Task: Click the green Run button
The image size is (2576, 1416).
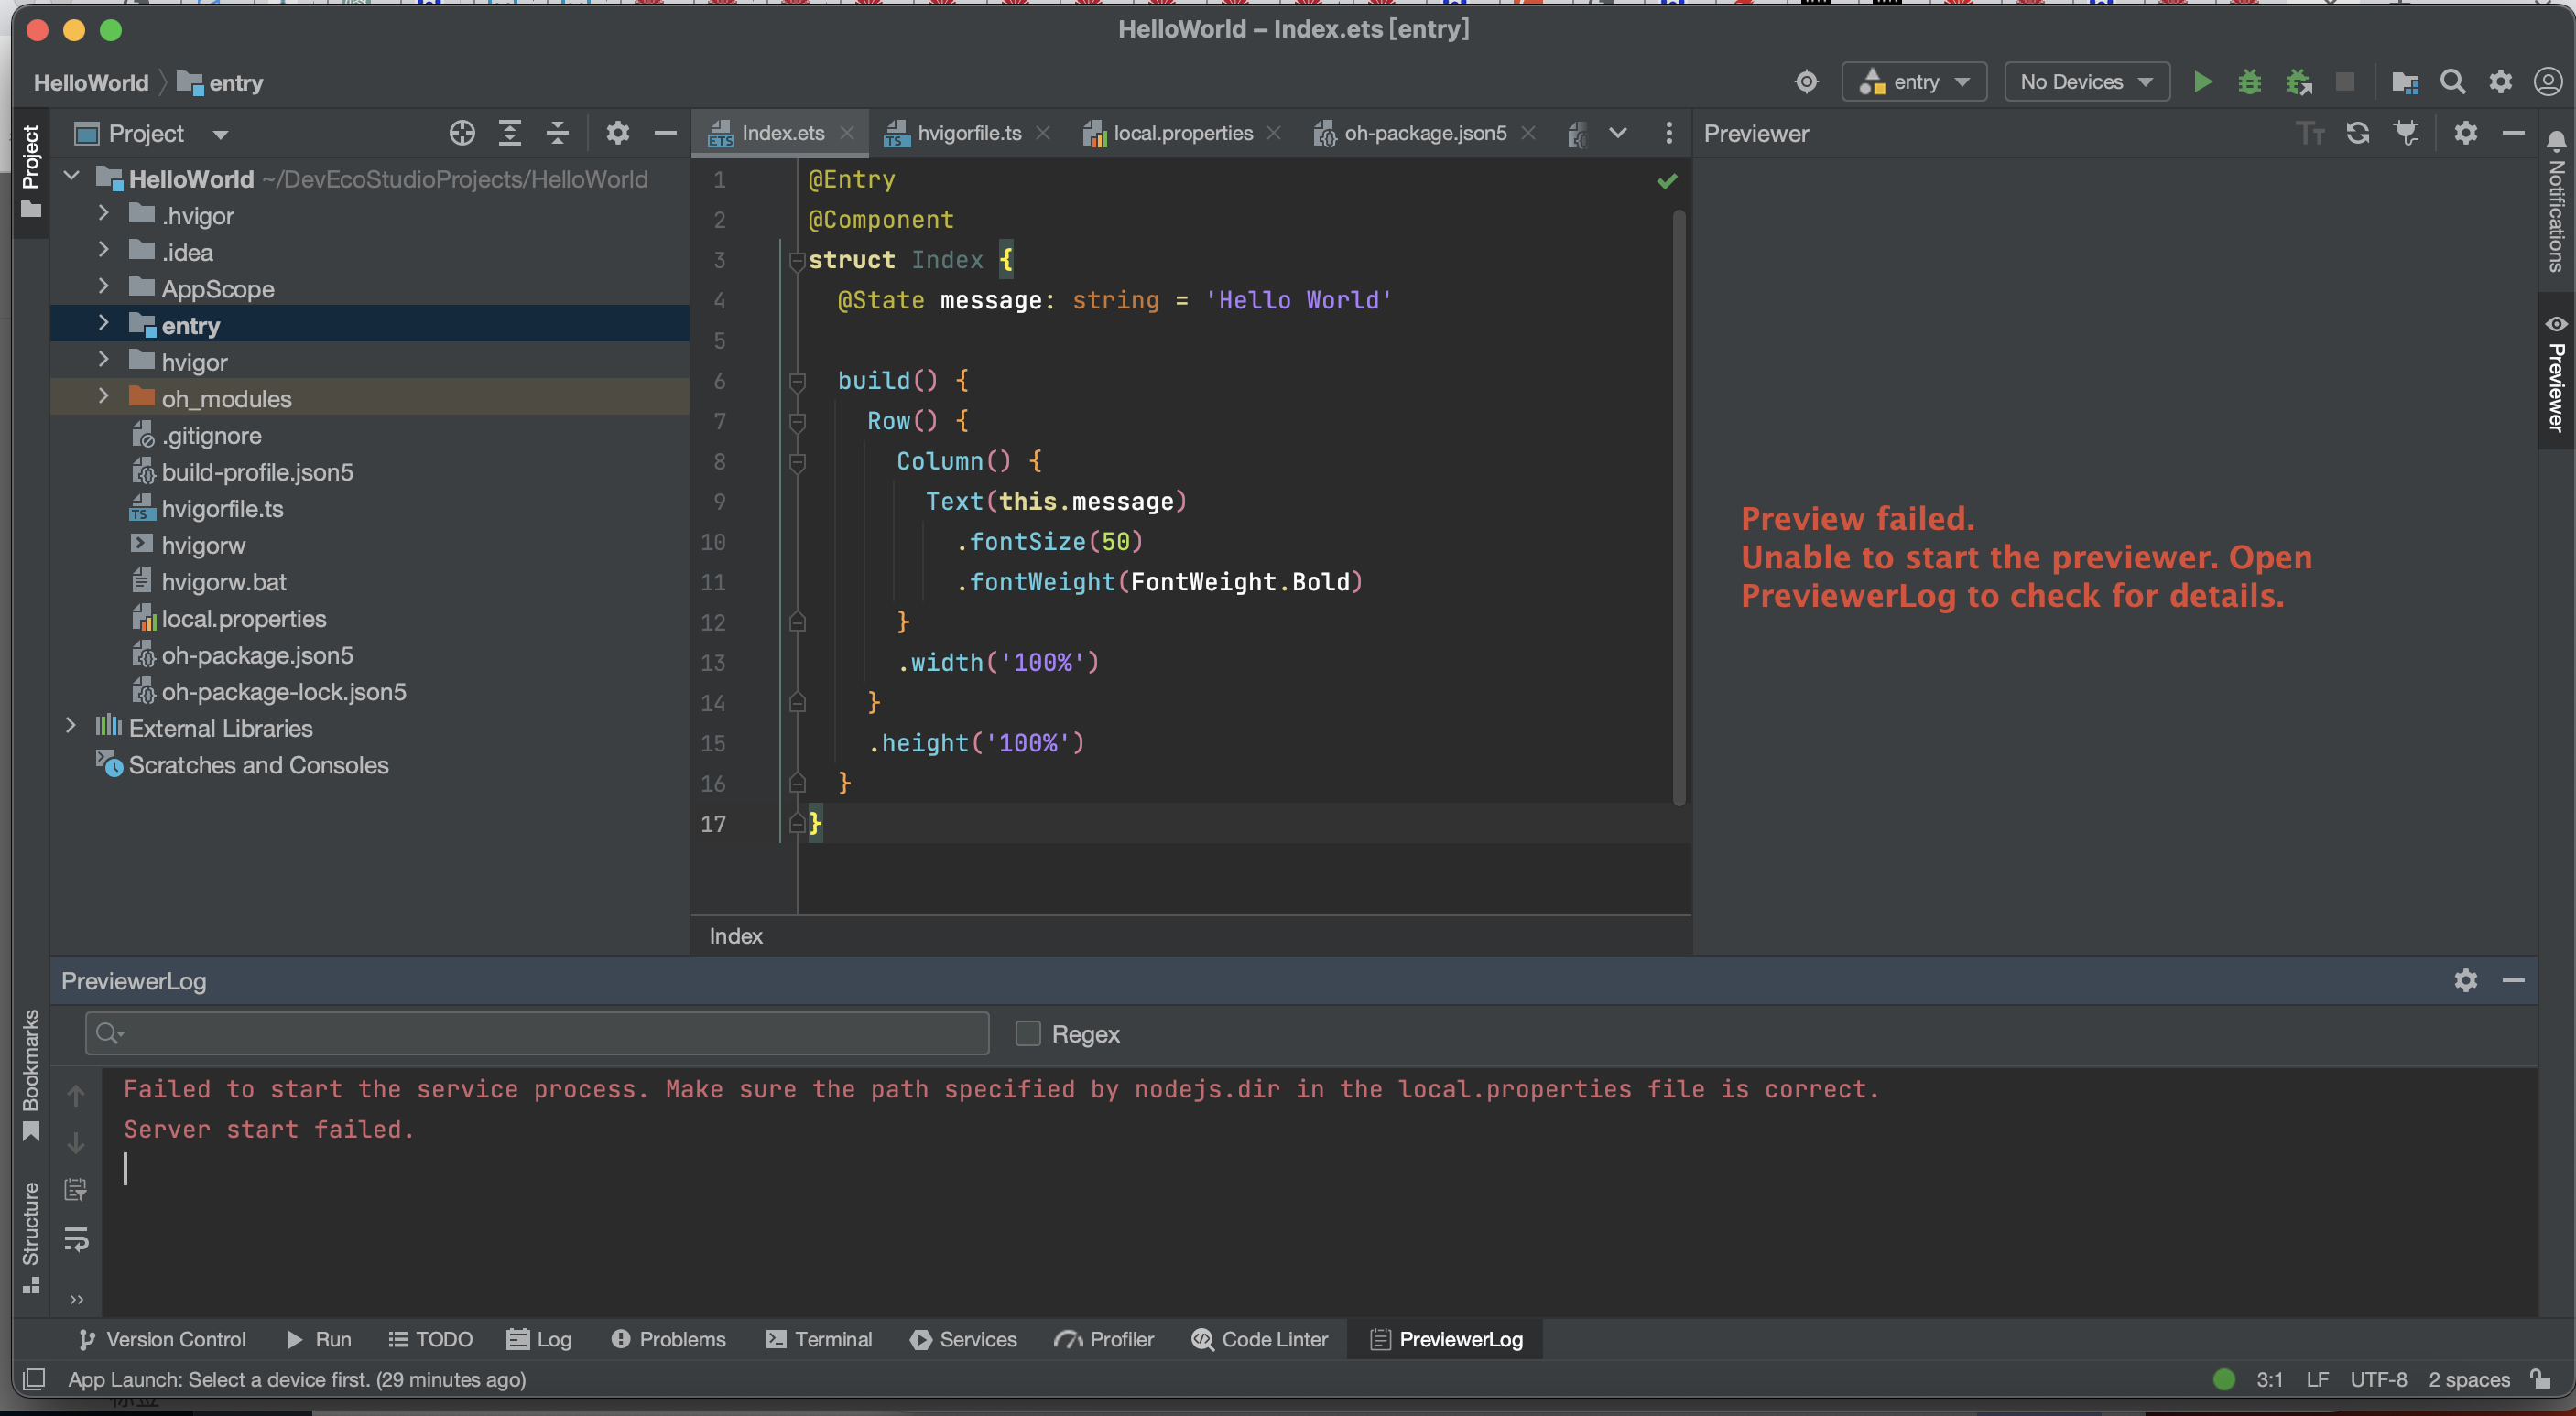Action: point(2202,82)
